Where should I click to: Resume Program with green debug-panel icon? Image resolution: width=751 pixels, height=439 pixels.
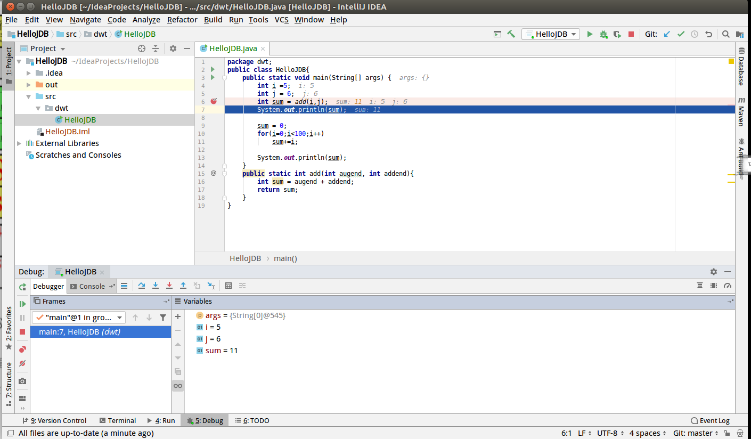pyautogui.click(x=22, y=304)
